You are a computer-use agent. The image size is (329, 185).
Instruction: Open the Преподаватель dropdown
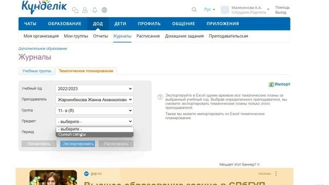[95, 100]
